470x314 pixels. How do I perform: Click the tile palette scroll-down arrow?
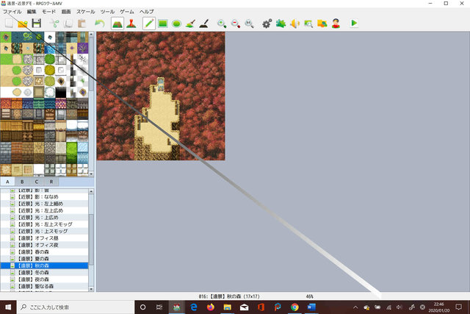point(91,174)
